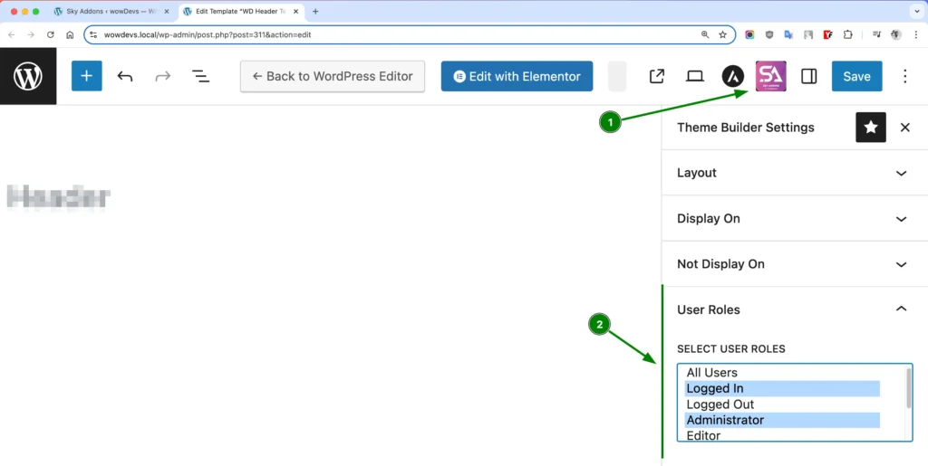928x466 pixels.
Task: Switch to the Edit Template browser tab
Action: tap(241, 11)
